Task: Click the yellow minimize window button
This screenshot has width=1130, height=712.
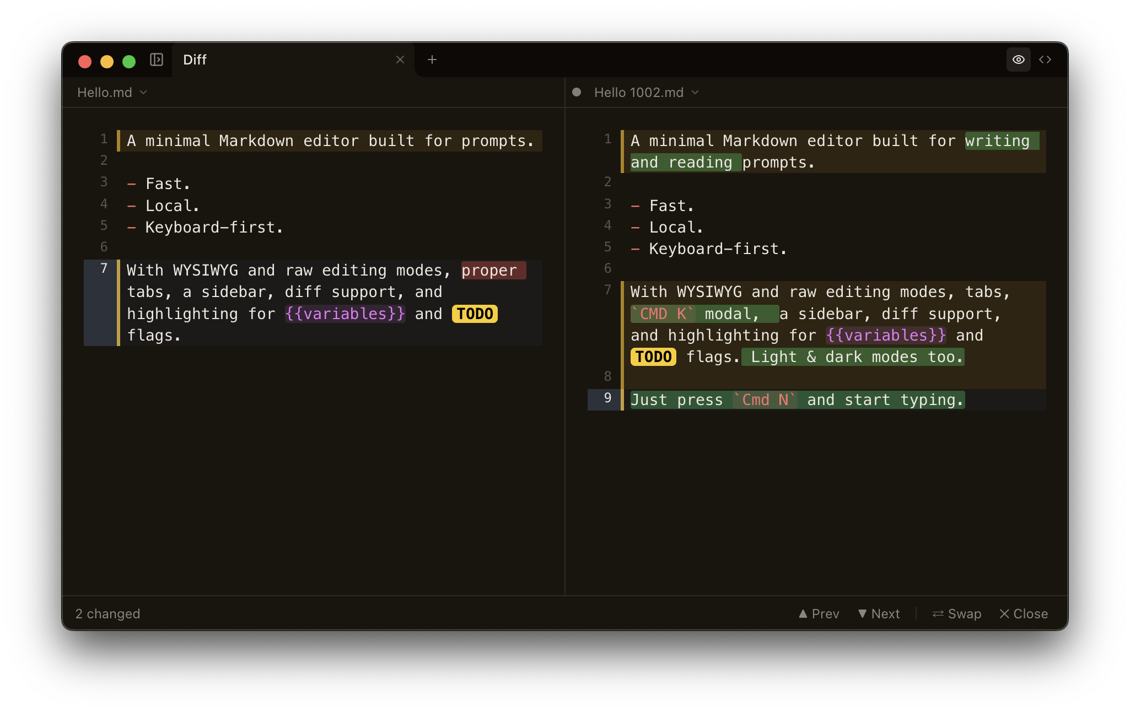Action: click(107, 61)
